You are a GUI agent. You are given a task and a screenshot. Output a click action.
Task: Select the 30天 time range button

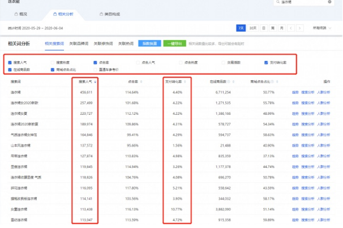[253, 28]
